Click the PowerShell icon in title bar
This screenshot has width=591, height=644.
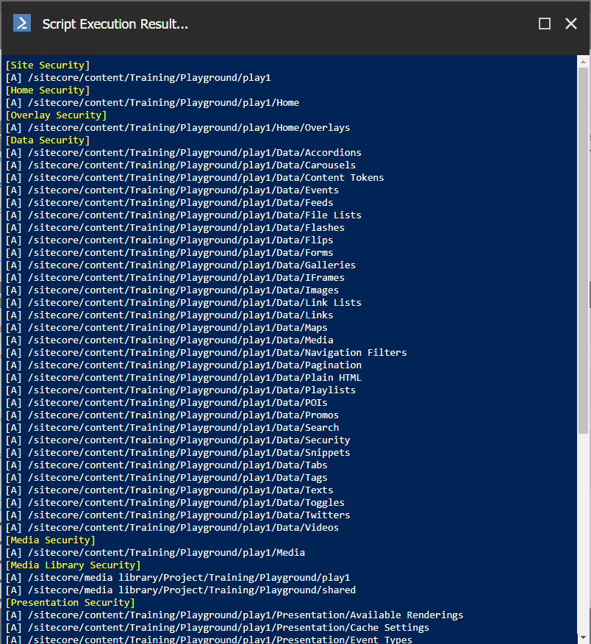[x=22, y=24]
